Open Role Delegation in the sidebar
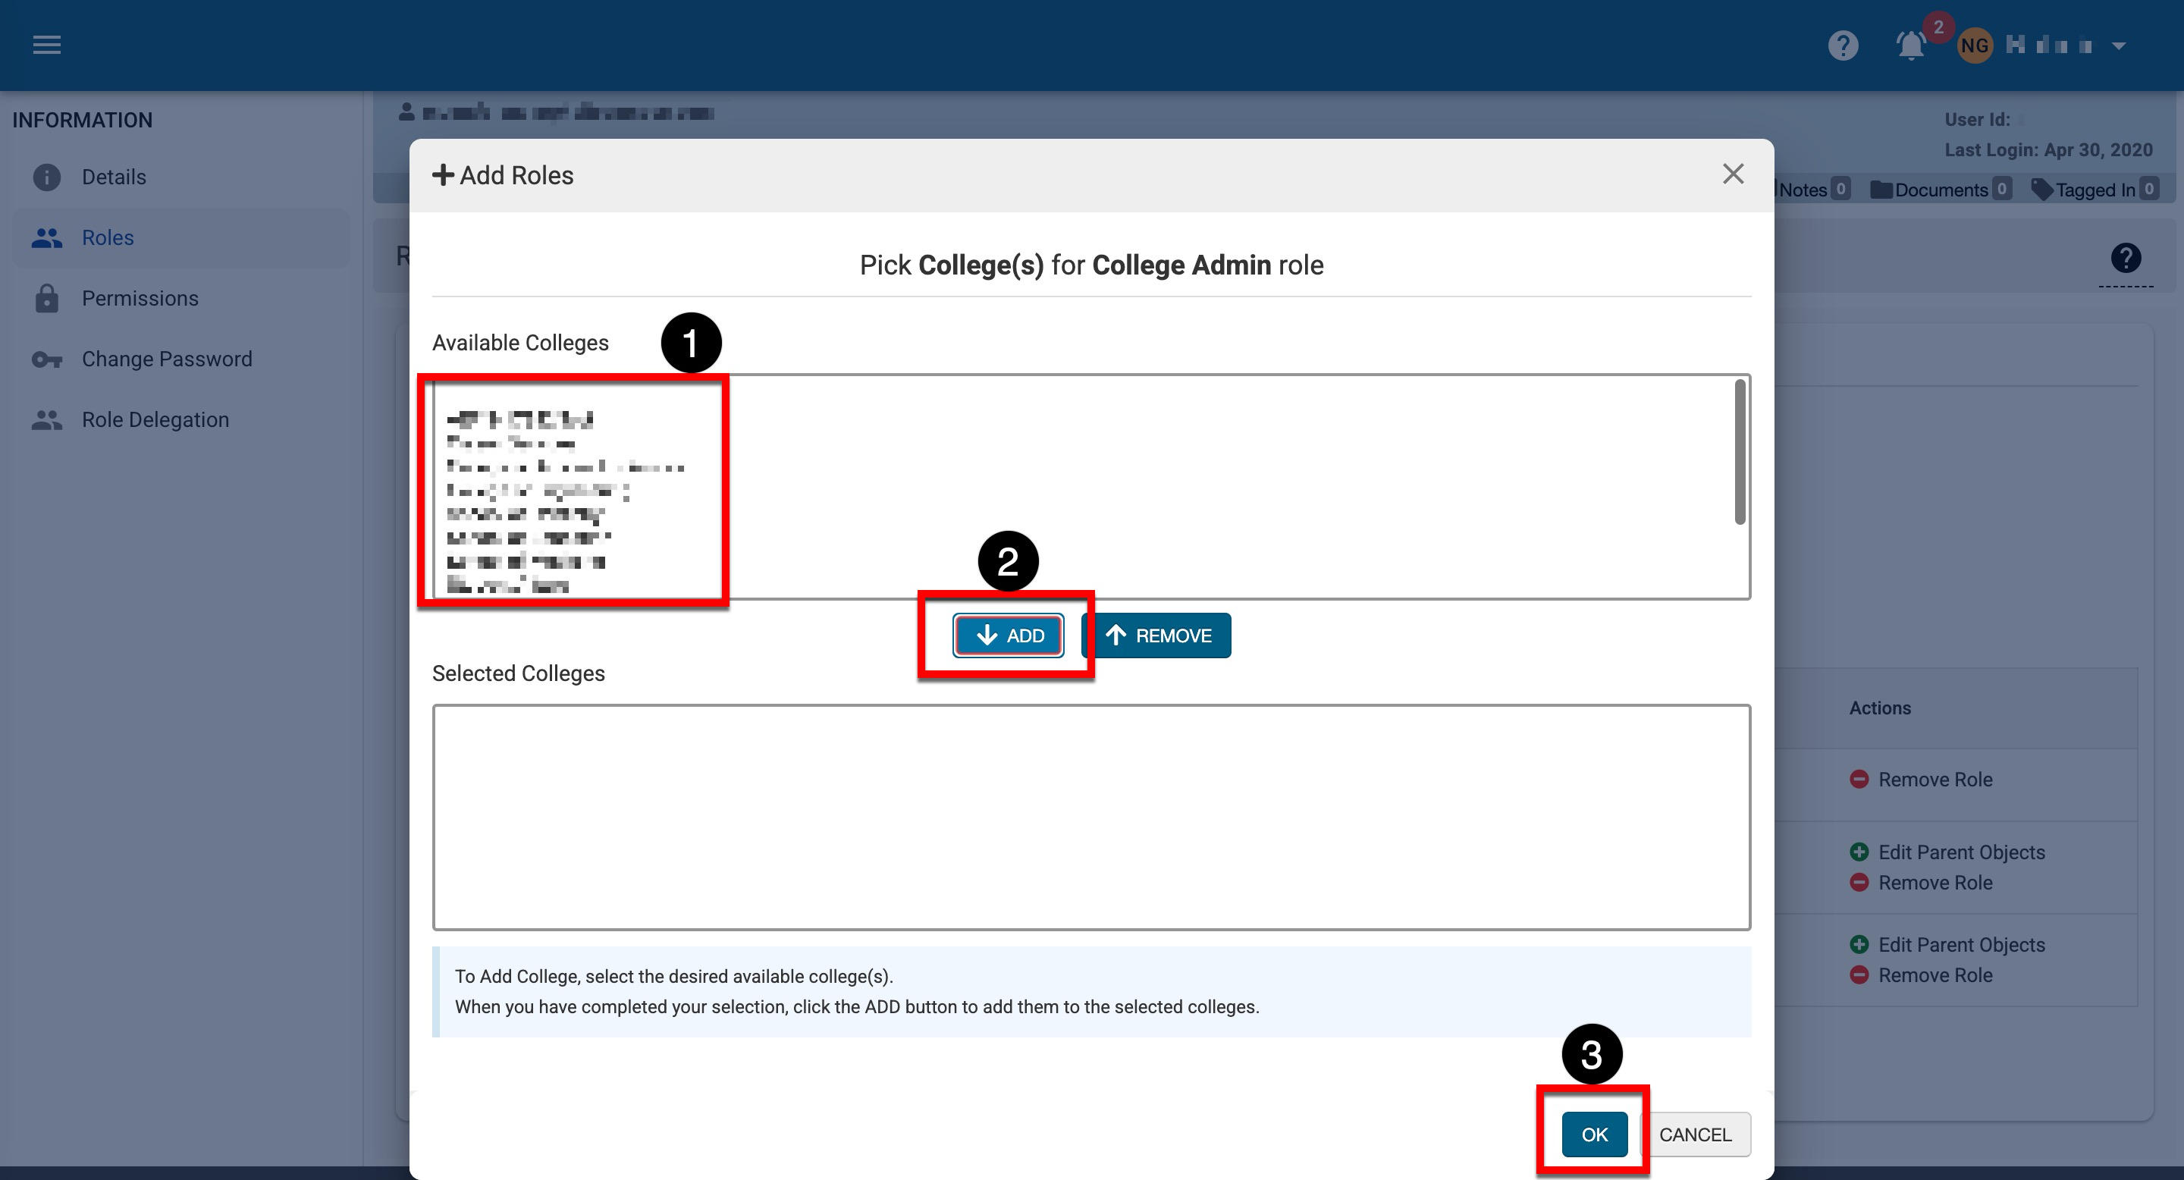 (x=155, y=419)
